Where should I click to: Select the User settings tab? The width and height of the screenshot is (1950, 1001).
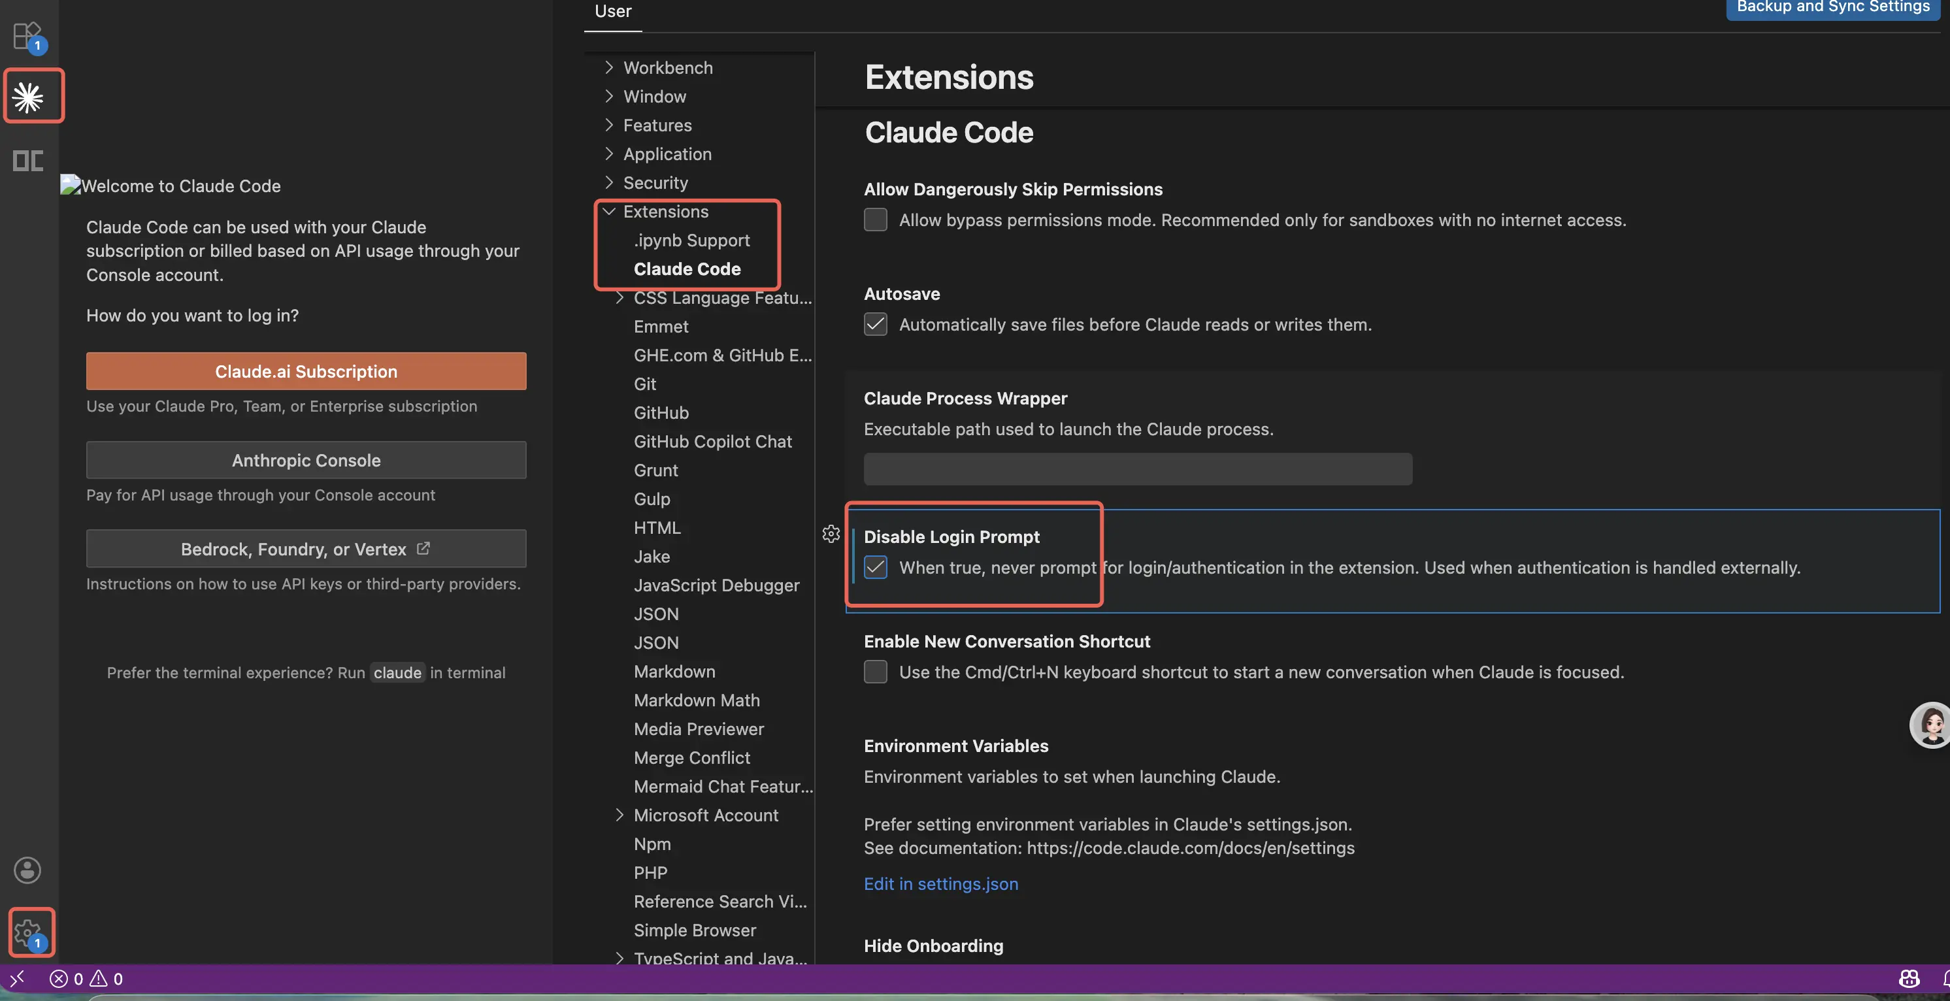[612, 11]
